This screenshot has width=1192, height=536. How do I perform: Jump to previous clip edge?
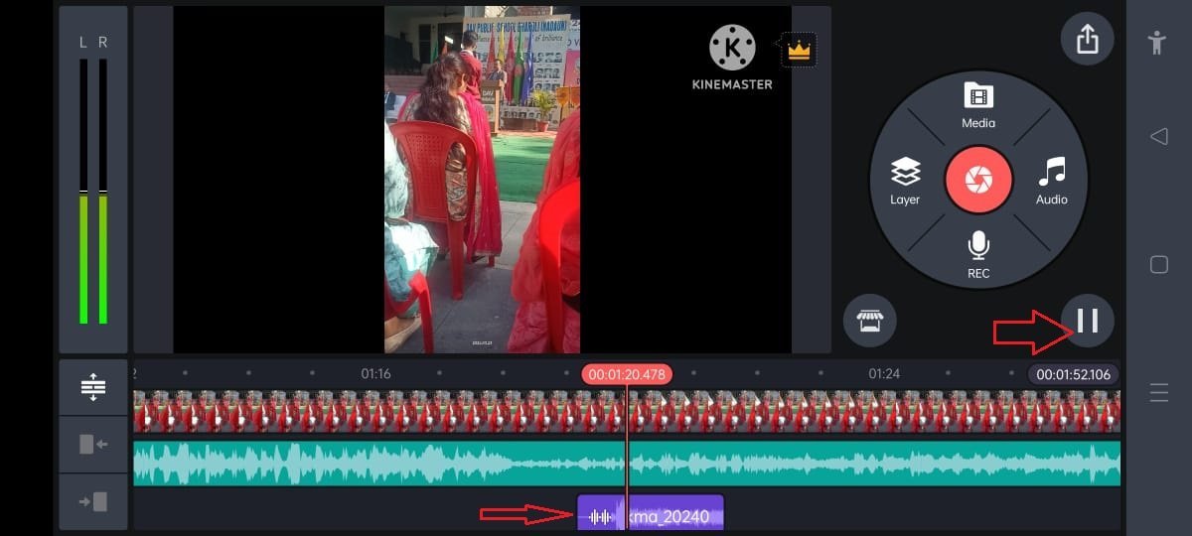pos(93,444)
